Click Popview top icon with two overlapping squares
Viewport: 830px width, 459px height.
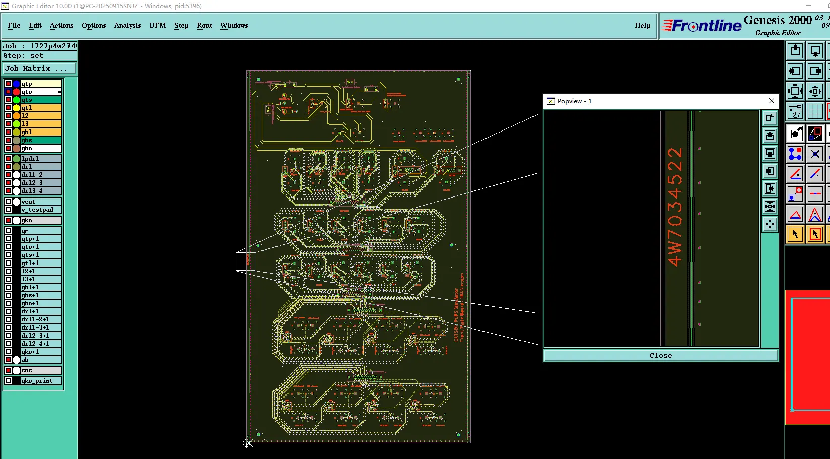pos(770,118)
